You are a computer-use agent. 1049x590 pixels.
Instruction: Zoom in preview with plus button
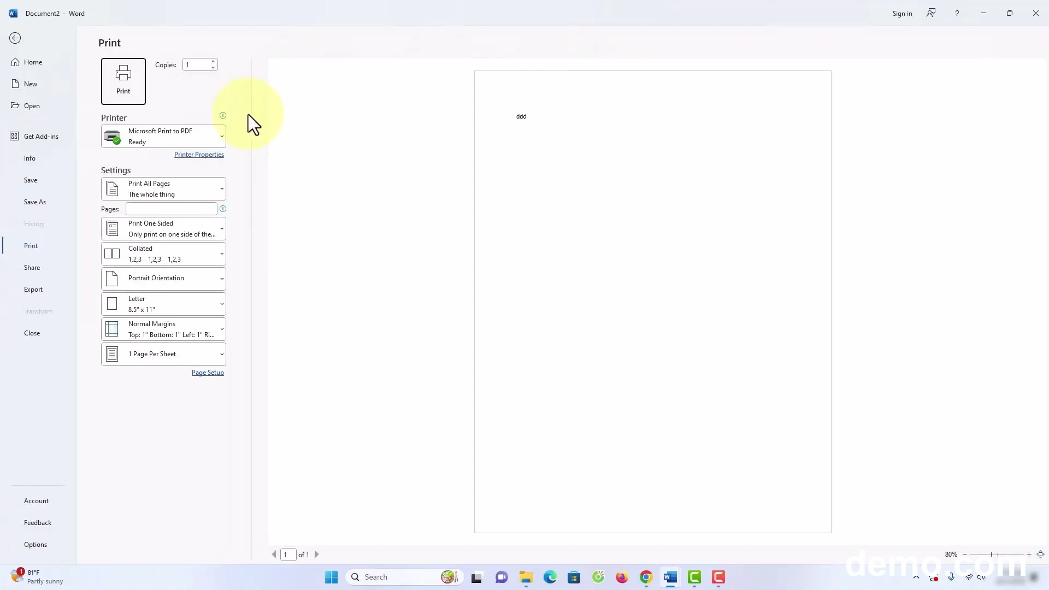[1029, 554]
